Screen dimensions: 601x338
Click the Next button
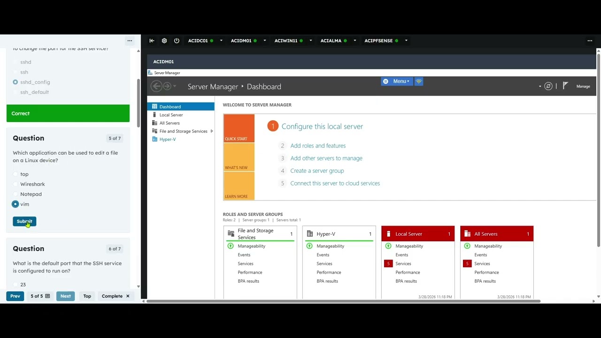66,296
